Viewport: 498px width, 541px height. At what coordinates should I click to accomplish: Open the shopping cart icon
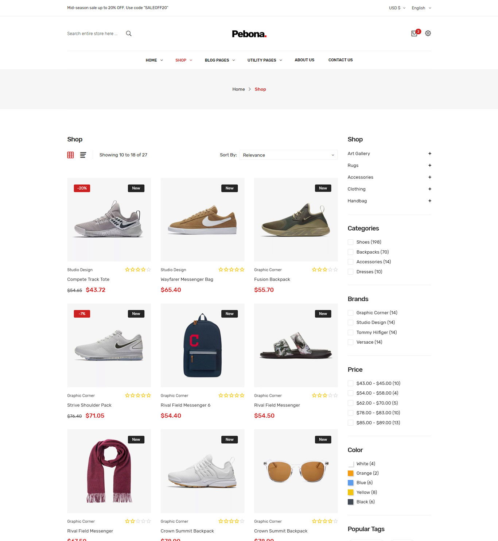(414, 34)
